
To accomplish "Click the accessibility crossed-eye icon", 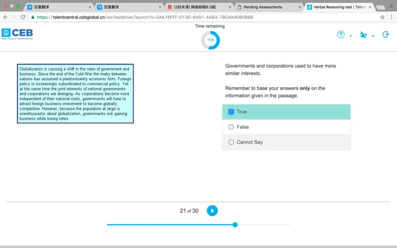I will (363, 35).
